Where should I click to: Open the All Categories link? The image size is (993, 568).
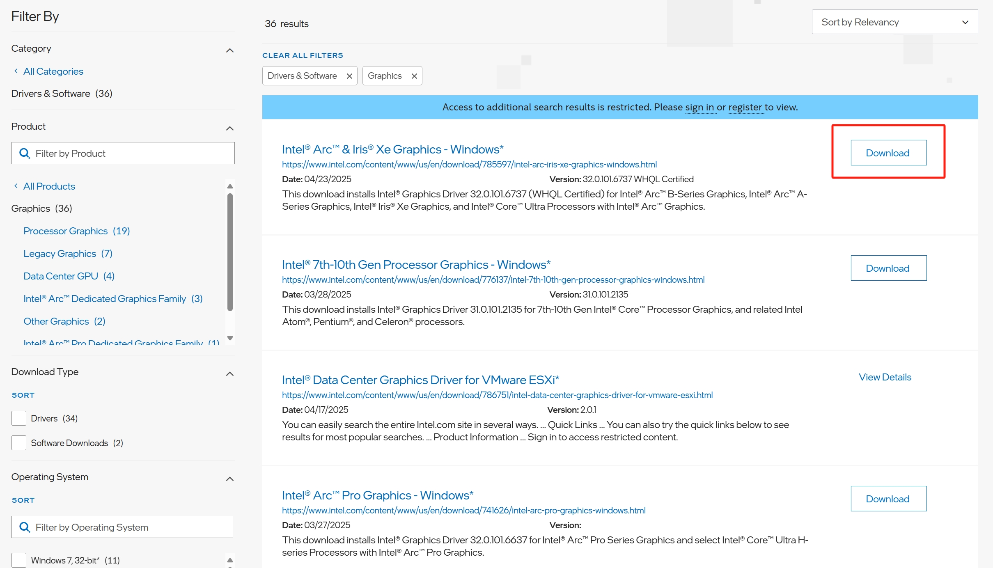click(53, 71)
